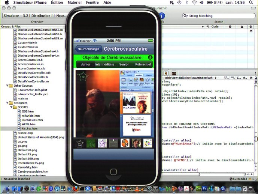This screenshot has width=258, height=194.
Task: Open the tableView:didSelectRowAtIndexPath function popup
Action: [x=190, y=78]
